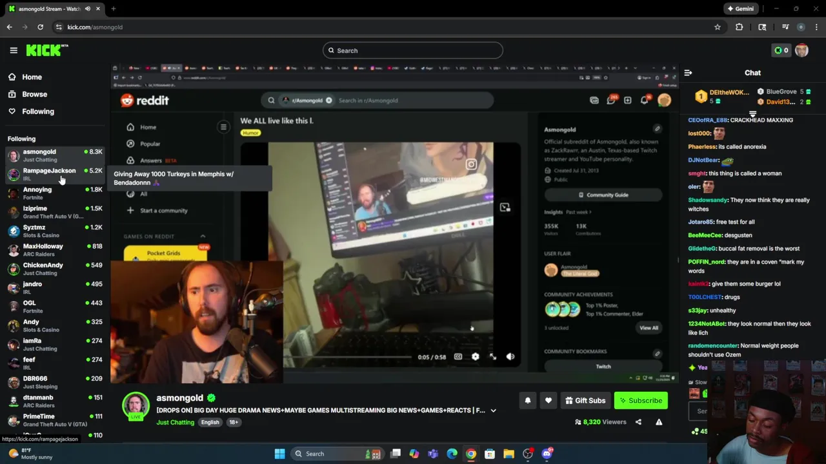Click the asmongold channel name heading

point(179,398)
